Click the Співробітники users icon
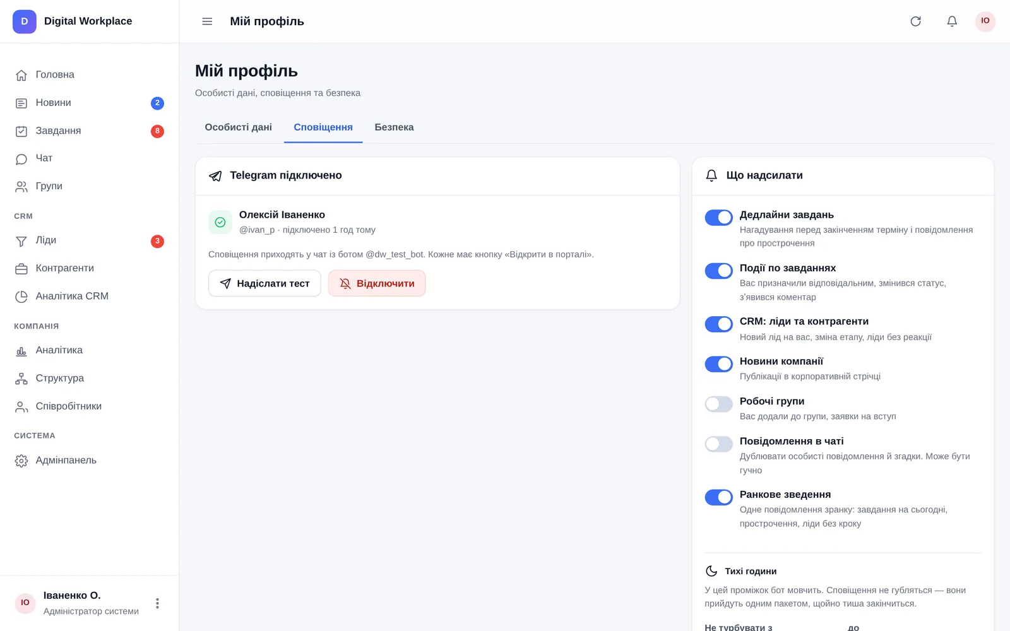1010x631 pixels. tap(21, 407)
